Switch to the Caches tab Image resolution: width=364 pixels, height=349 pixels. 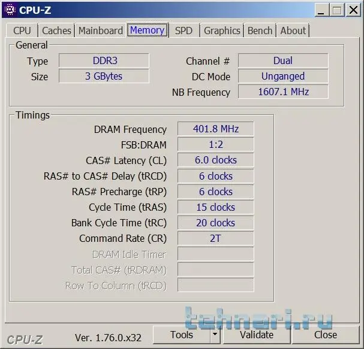[x=56, y=31]
